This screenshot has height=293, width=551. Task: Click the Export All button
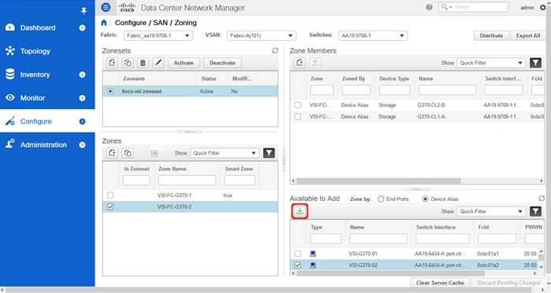(528, 36)
